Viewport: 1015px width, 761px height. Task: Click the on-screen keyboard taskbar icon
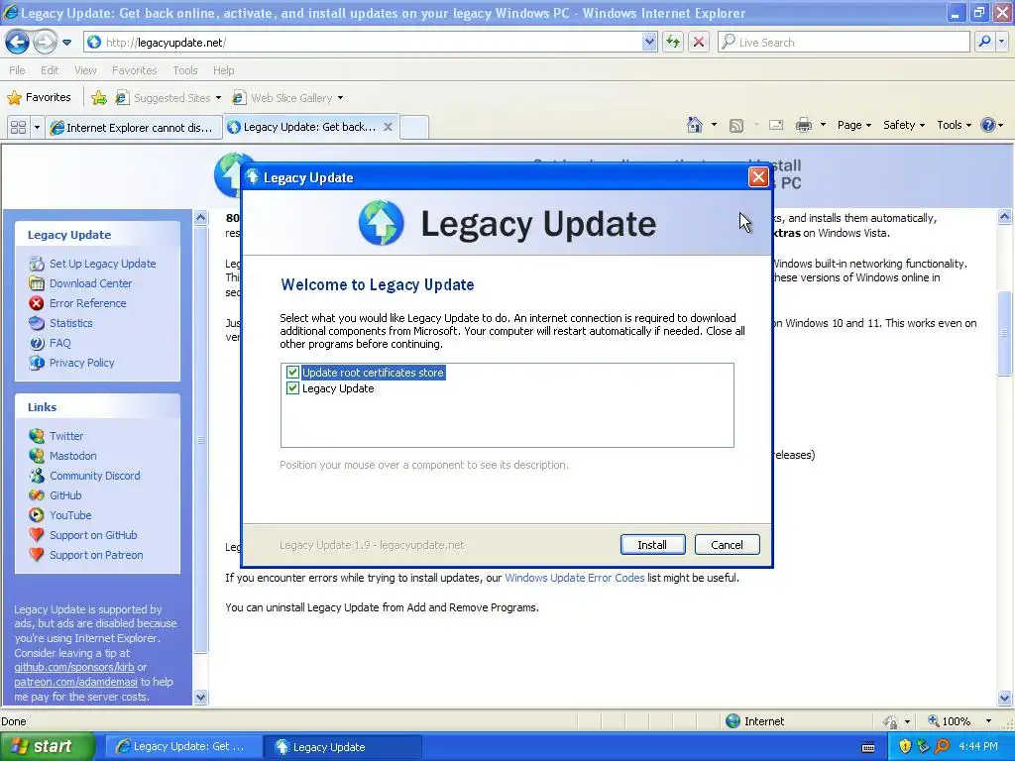pos(868,747)
